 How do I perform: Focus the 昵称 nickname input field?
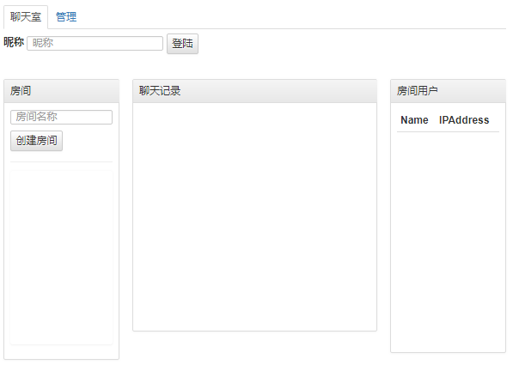(95, 43)
